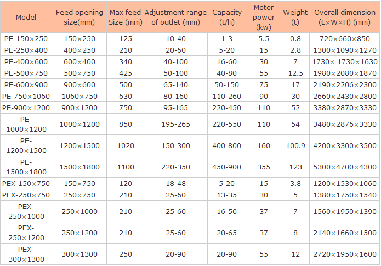
Task: Select the 1020 max feed size cell
Action: point(126,146)
